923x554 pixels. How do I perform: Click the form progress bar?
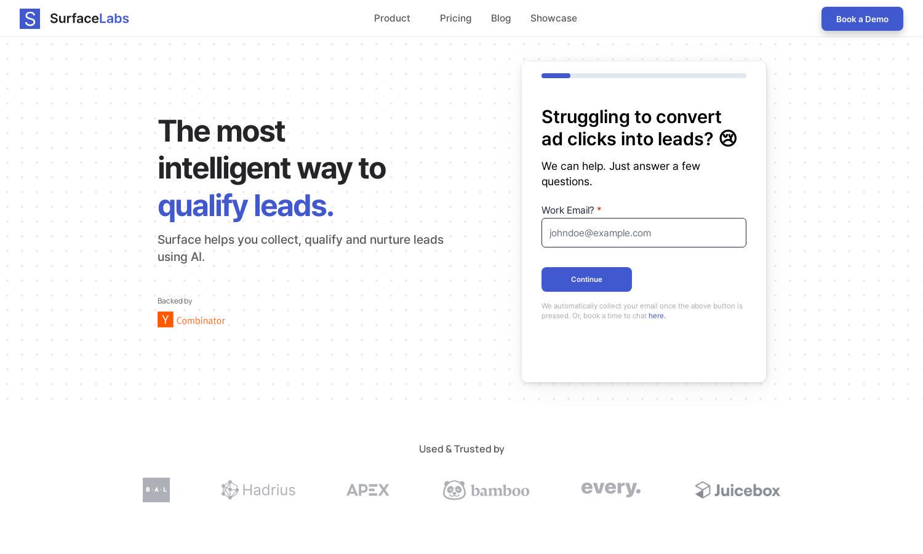pos(644,76)
